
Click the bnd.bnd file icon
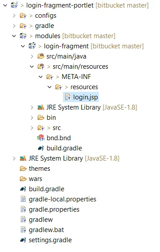point(41,138)
